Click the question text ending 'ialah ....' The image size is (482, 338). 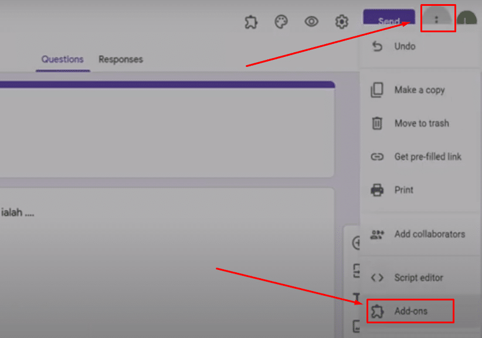coord(18,212)
